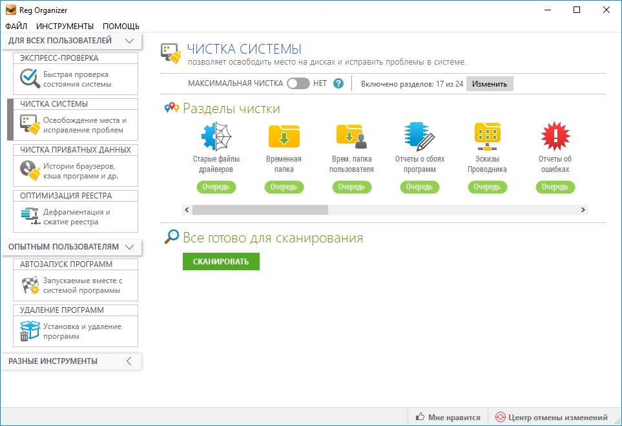
Task: Click the startup programs flag icon
Action: pos(30,285)
